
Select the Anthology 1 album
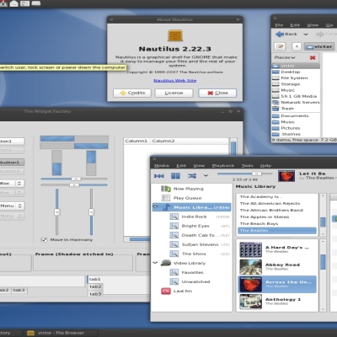[x=277, y=302]
